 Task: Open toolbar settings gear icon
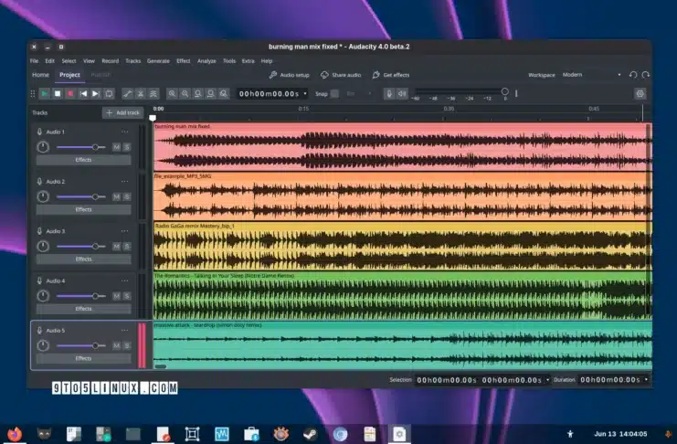pos(640,94)
